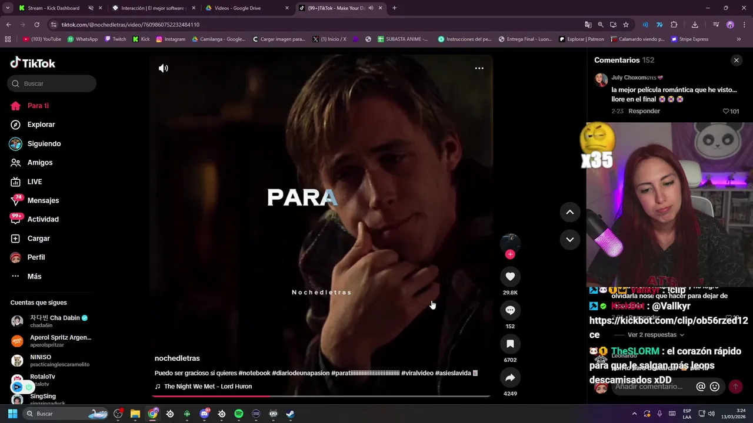Switch to Stream - Kick Dashboard tab
The image size is (753, 423).
click(53, 8)
